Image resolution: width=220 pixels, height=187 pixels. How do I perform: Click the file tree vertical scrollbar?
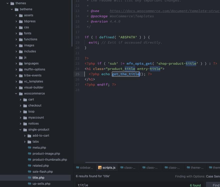click(x=72, y=23)
